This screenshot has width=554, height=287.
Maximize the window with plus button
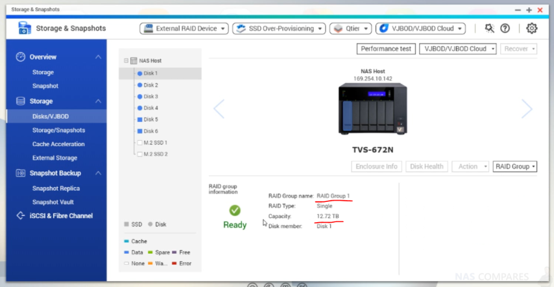[529, 10]
